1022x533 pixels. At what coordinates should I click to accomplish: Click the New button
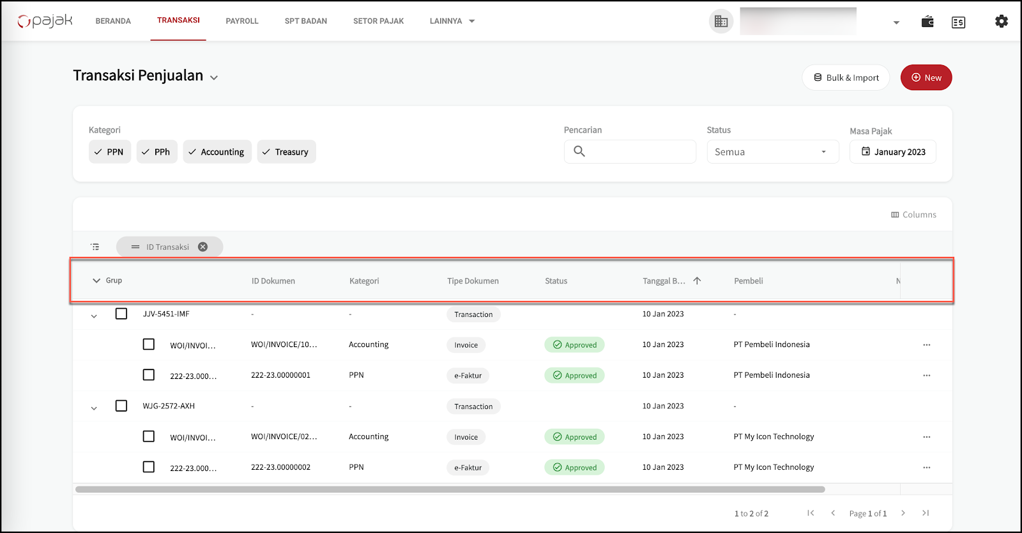[x=926, y=77]
